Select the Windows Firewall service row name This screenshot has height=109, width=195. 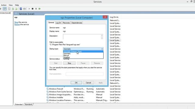click(x=56, y=89)
